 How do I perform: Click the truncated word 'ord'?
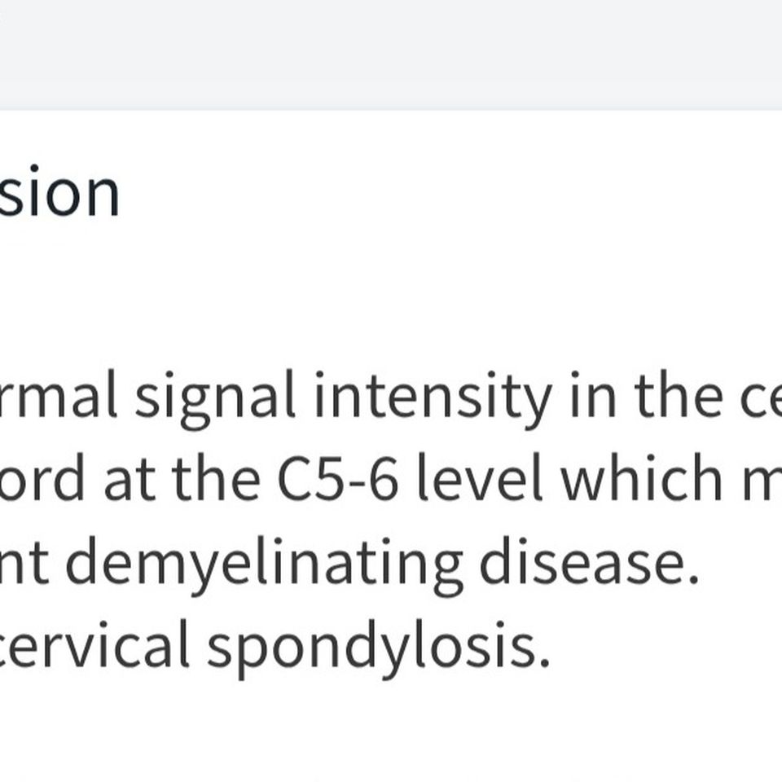pyautogui.click(x=42, y=477)
